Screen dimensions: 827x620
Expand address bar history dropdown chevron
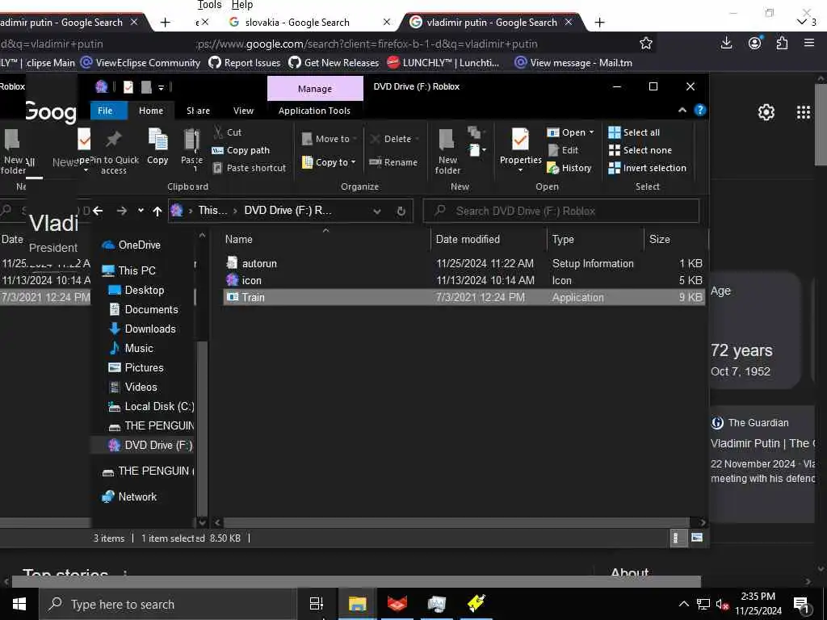point(376,211)
